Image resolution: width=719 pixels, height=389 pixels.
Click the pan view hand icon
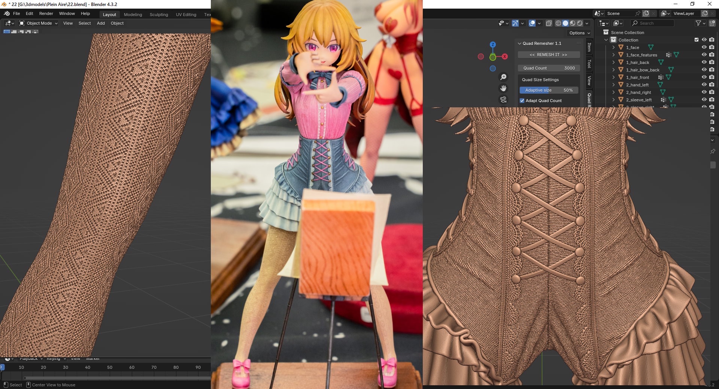tap(503, 88)
